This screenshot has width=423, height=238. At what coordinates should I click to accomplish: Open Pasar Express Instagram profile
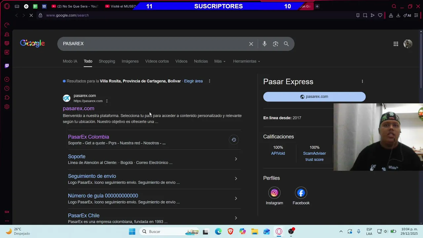point(274,193)
